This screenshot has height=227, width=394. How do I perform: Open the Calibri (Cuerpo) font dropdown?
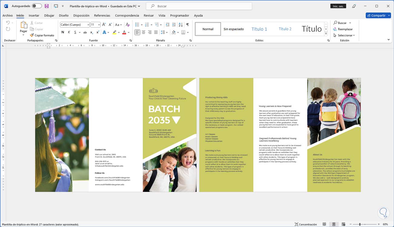(x=88, y=25)
